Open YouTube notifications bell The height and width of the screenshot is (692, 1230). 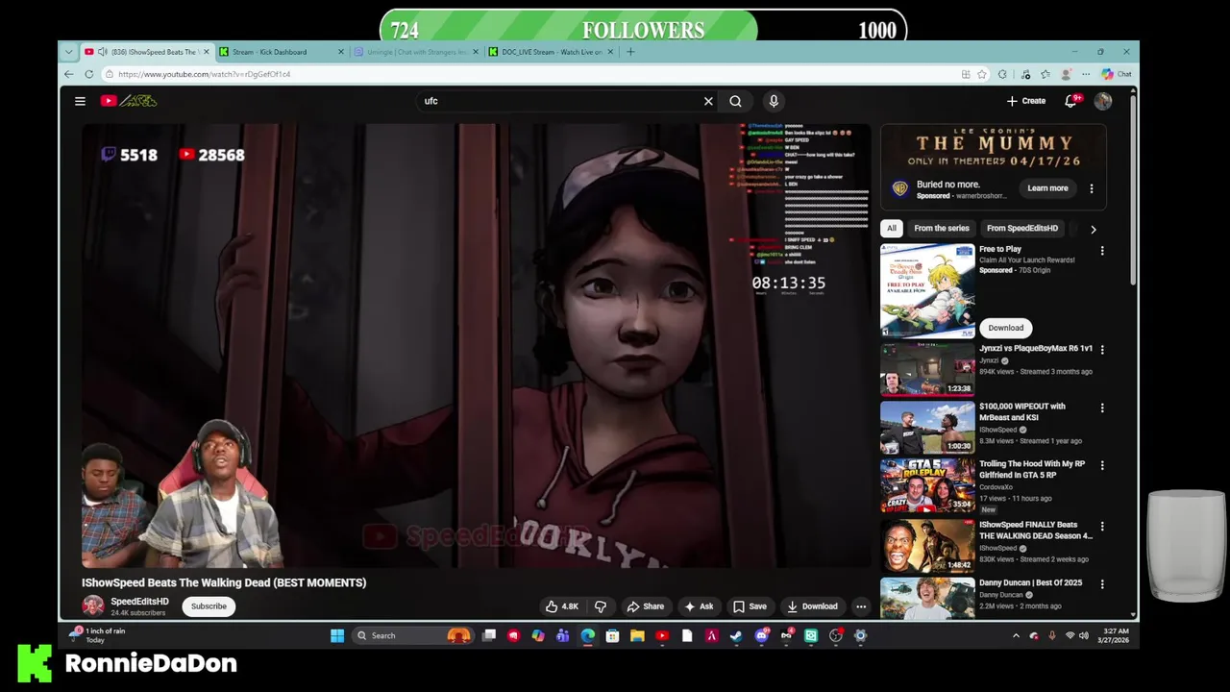coord(1070,101)
